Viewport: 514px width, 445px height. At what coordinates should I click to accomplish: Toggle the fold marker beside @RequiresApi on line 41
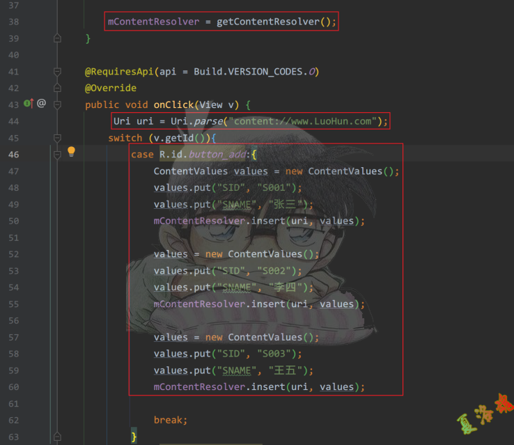point(58,72)
